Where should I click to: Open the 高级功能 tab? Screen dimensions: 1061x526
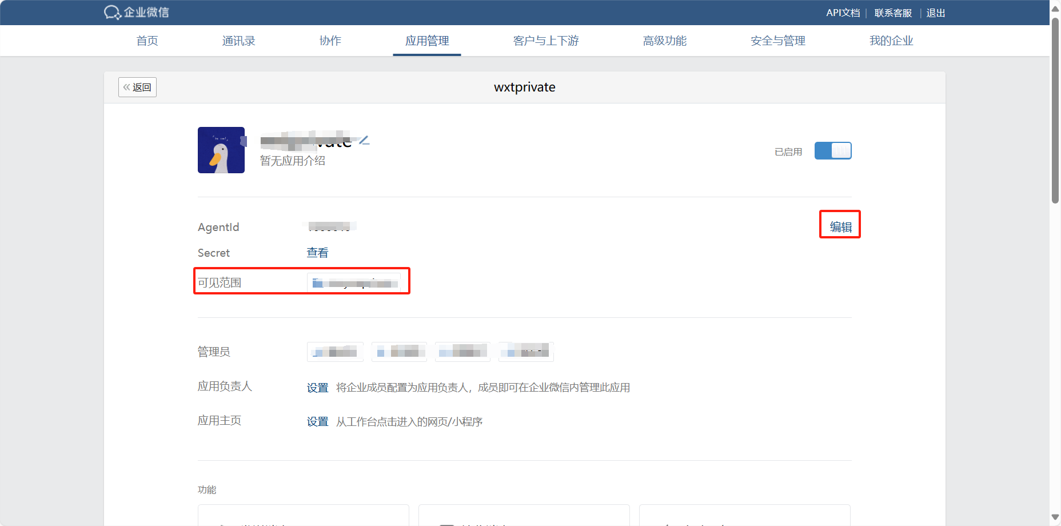pyautogui.click(x=665, y=41)
